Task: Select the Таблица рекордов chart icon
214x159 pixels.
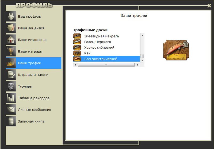Action: [x=11, y=98]
